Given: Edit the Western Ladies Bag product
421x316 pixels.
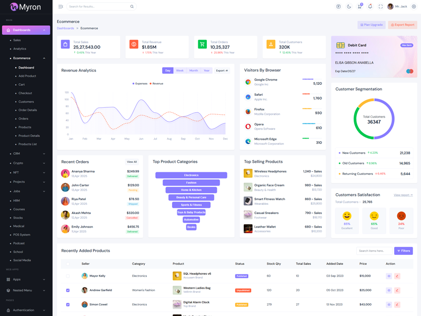Looking at the screenshot, I should point(397,290).
